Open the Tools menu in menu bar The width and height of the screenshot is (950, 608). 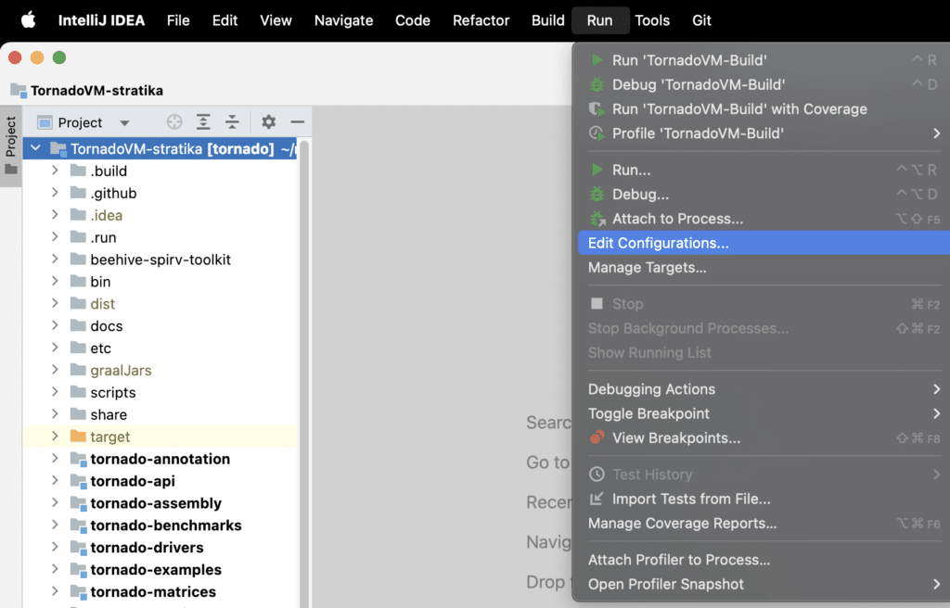(652, 20)
